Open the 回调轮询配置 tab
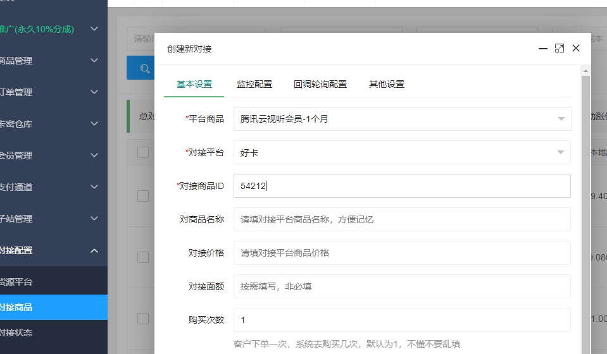 320,84
